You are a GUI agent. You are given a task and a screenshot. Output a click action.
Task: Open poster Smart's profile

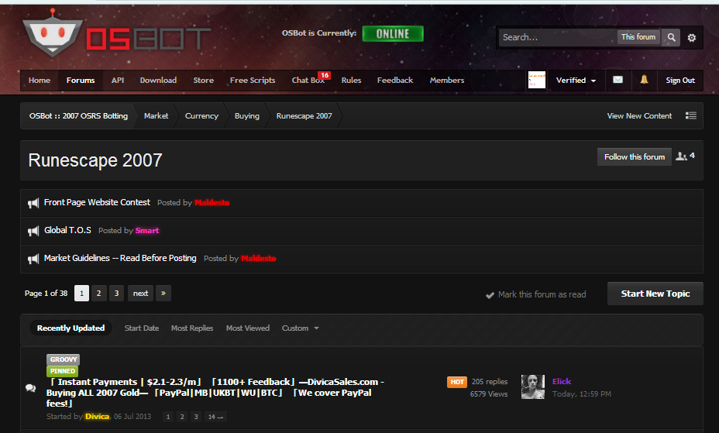click(147, 231)
